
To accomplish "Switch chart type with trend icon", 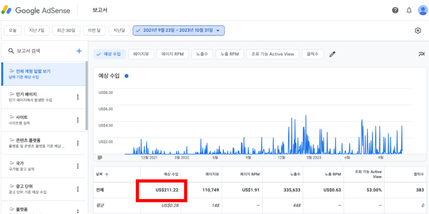I will point(421,54).
